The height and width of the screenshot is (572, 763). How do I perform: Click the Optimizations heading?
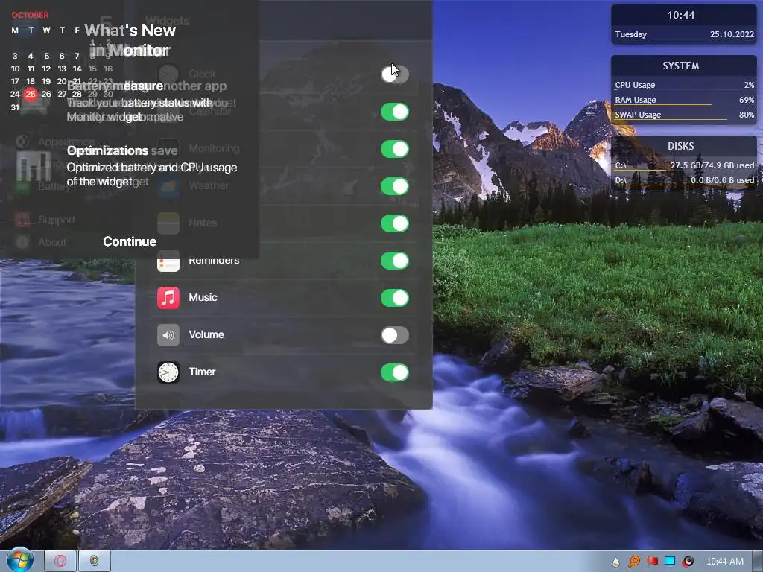(107, 150)
